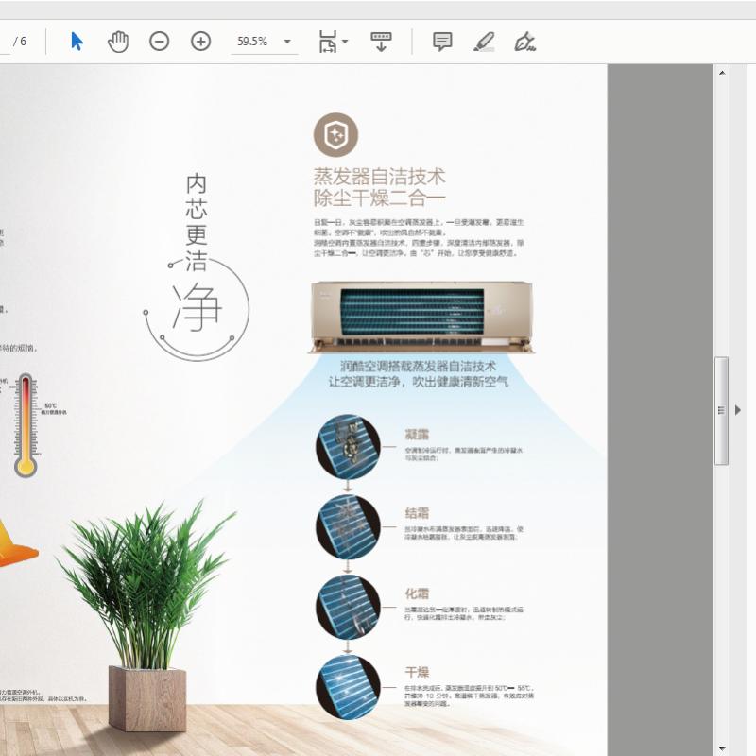Zoom out with the minus button
The width and height of the screenshot is (756, 756).
click(x=159, y=42)
